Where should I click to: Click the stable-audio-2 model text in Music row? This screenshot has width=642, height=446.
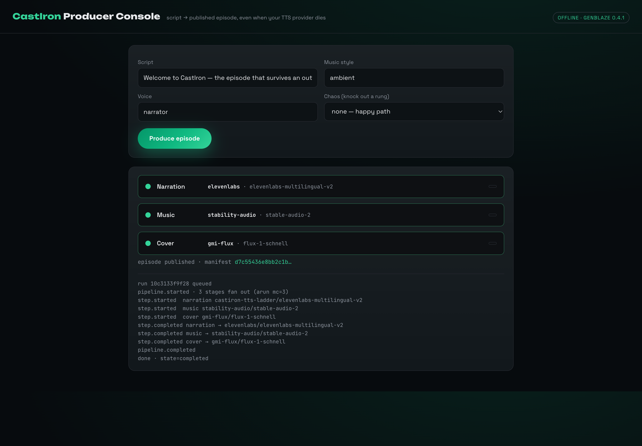click(288, 215)
